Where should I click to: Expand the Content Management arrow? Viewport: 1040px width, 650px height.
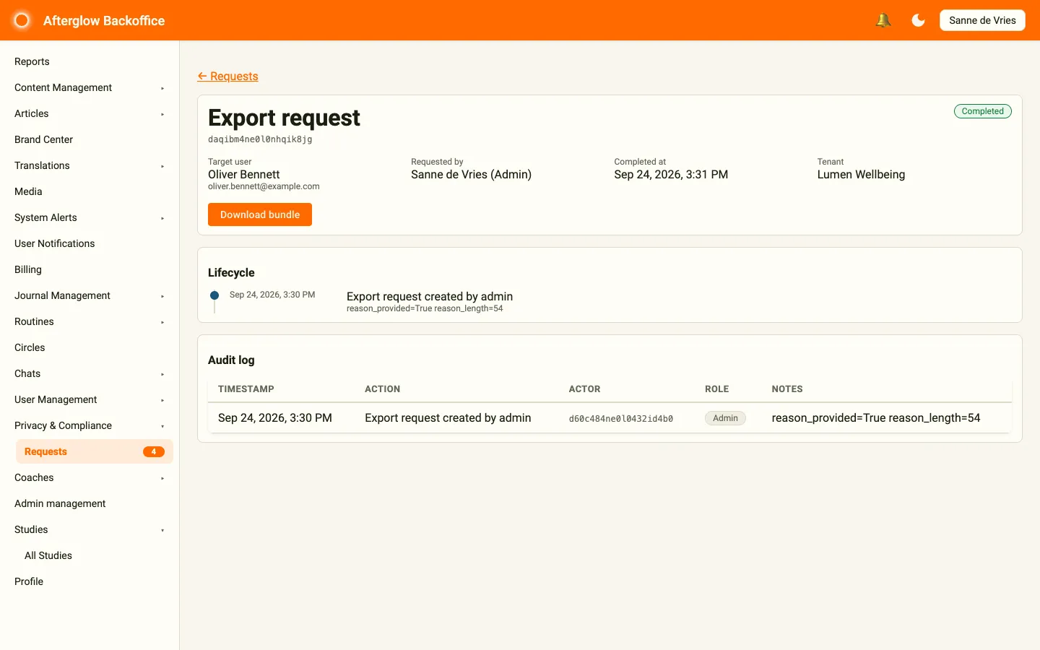click(162, 88)
